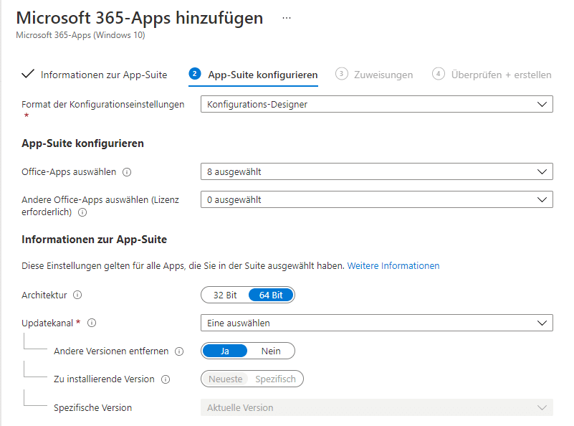Viewport: 574px width, 426px height.
Task: Choose Spezifisch for version to install
Action: pos(275,379)
